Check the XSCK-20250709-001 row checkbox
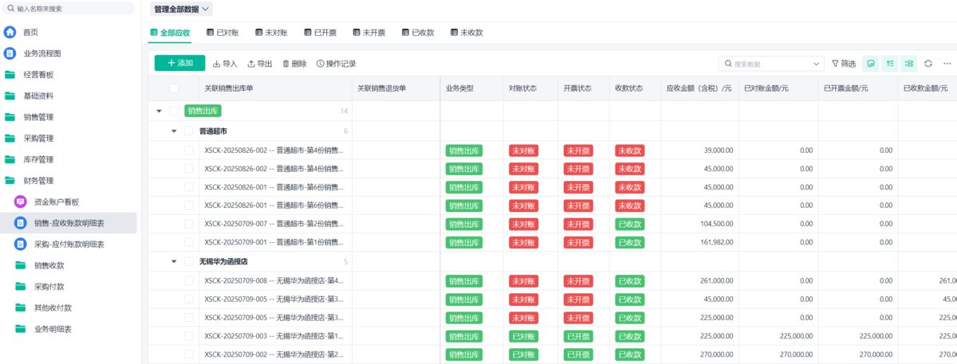 pyautogui.click(x=189, y=242)
